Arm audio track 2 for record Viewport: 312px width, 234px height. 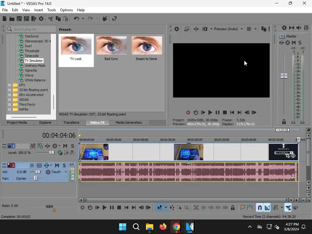pyautogui.click(x=32, y=165)
